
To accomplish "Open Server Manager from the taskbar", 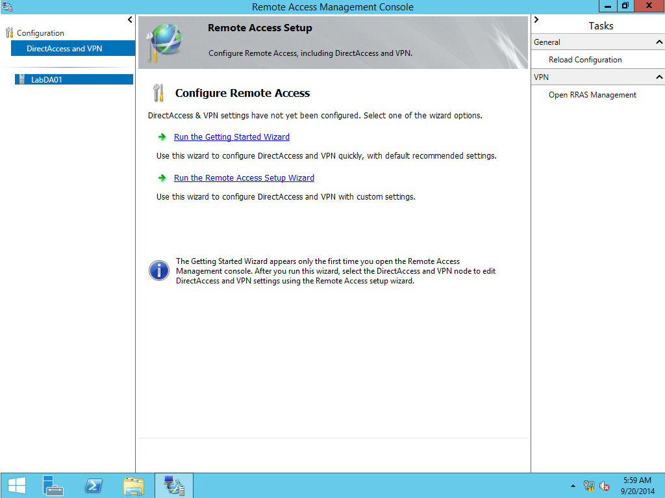I will [53, 486].
